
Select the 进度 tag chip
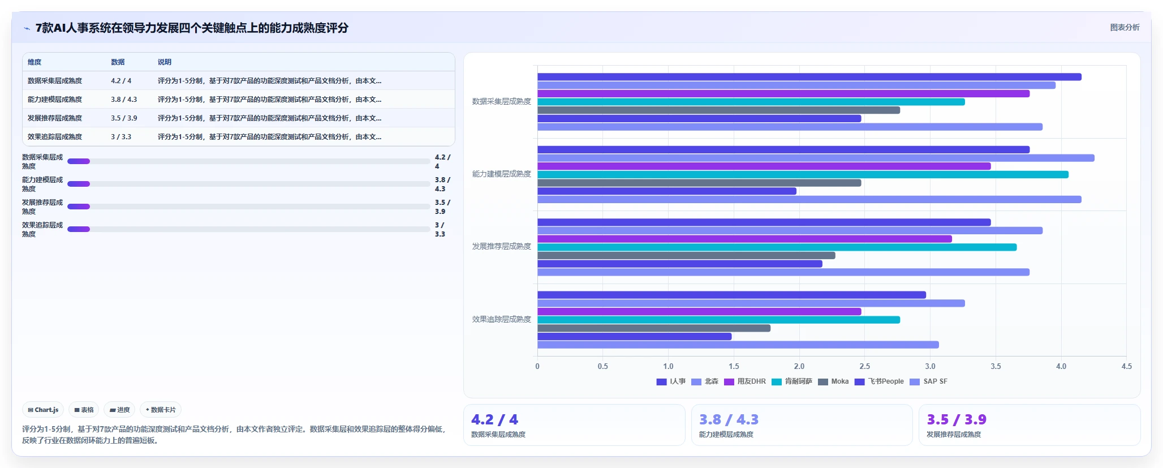[120, 410]
